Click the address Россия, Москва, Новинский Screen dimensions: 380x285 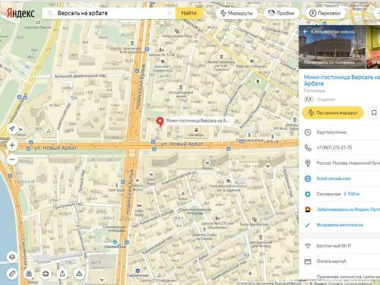348,163
